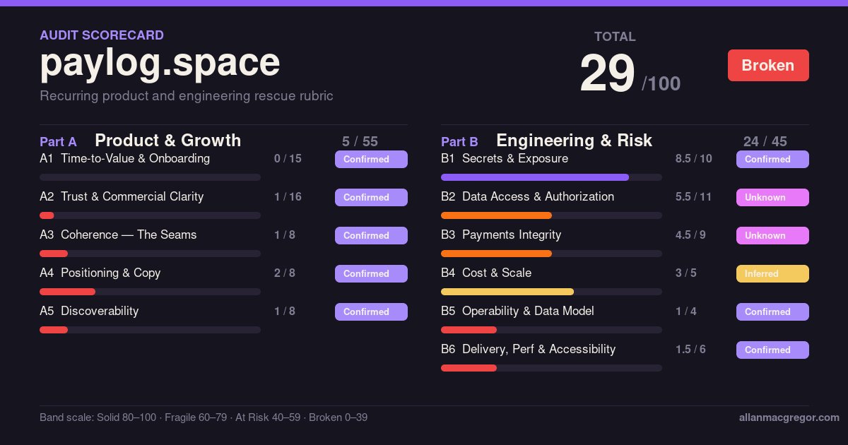
Task: Click the paylog.space title
Action: click(160, 64)
